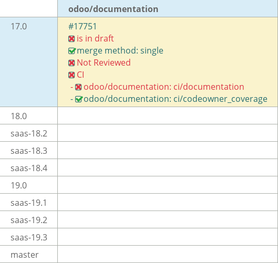Image resolution: width=278 pixels, height=263 pixels.
Task: Click the green check icon beside ci/codeowner_coverage
Action: coord(79,99)
